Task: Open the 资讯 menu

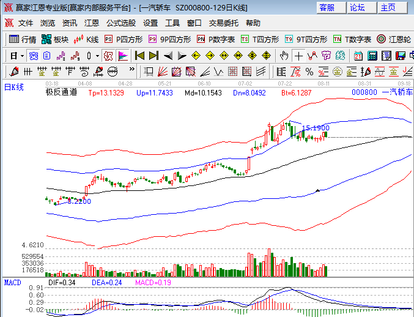Action: [70, 23]
